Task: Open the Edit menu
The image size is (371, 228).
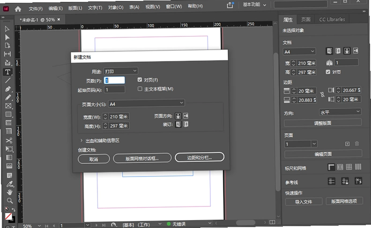Action: [x=55, y=8]
